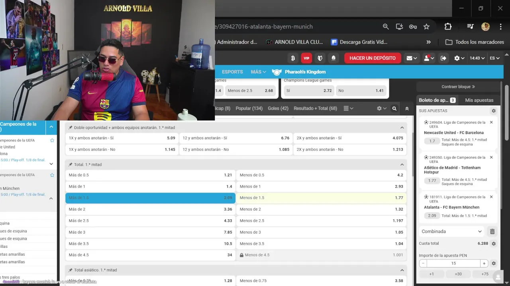
Task: Select 12 y ambos anotarán - Sí at 6.76
Action: click(236, 138)
